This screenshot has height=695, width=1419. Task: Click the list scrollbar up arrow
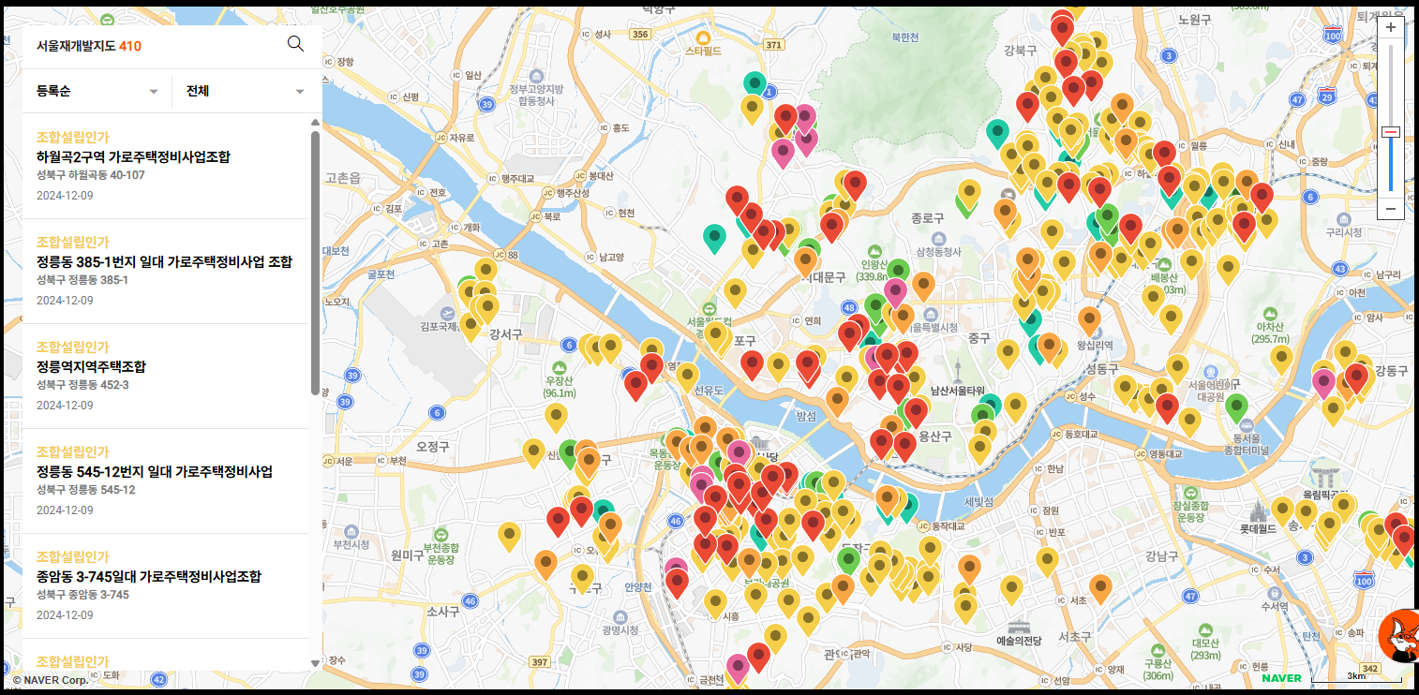pos(315,121)
